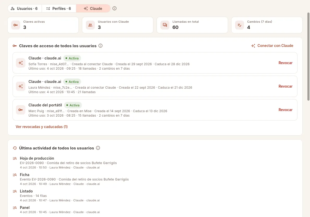Click the key id mise_a91f... text
310x217 pixels.
point(56,111)
